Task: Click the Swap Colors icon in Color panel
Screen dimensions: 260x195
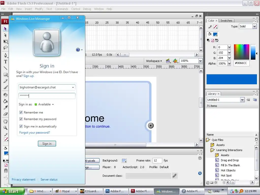Action: [217, 40]
